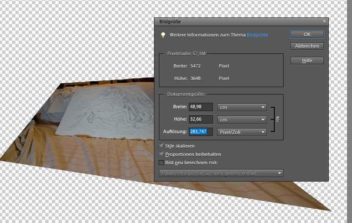Viewport: 352px width, 223px height.
Task: Click the Auflösung field showing 283,747
Action: coord(200,132)
